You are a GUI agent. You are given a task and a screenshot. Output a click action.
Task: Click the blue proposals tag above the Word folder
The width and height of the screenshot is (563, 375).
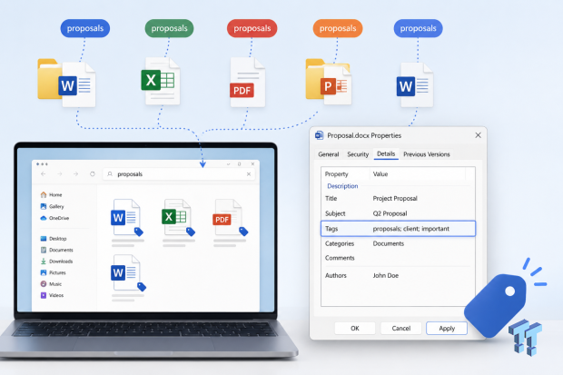(85, 28)
